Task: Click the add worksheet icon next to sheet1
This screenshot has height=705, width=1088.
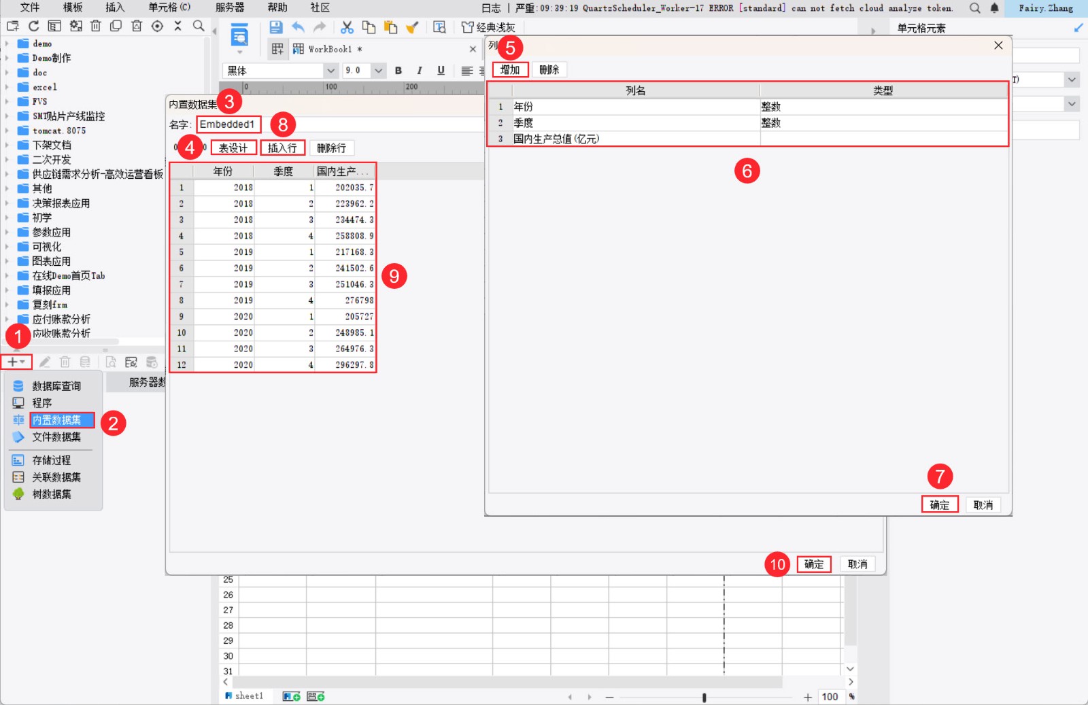Action: 292,697
